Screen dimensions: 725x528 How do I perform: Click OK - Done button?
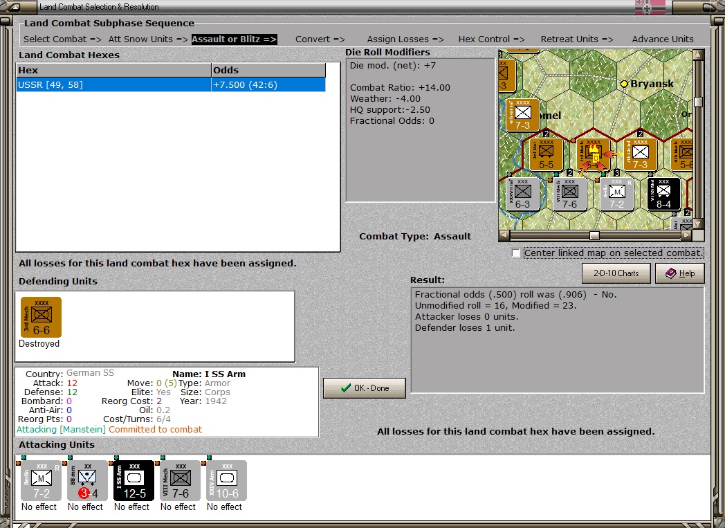click(x=365, y=388)
